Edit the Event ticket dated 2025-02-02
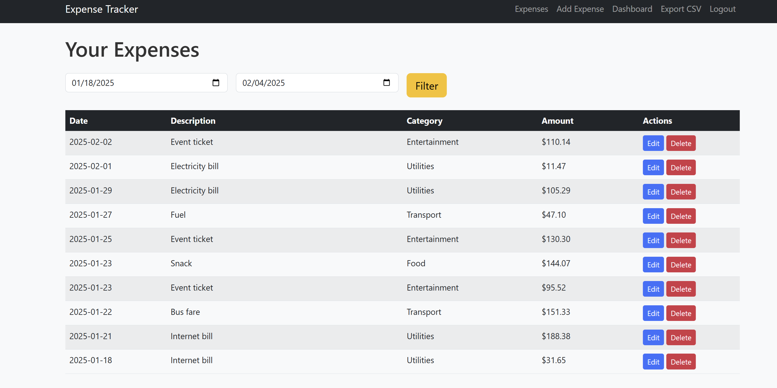777x388 pixels. (x=653, y=143)
